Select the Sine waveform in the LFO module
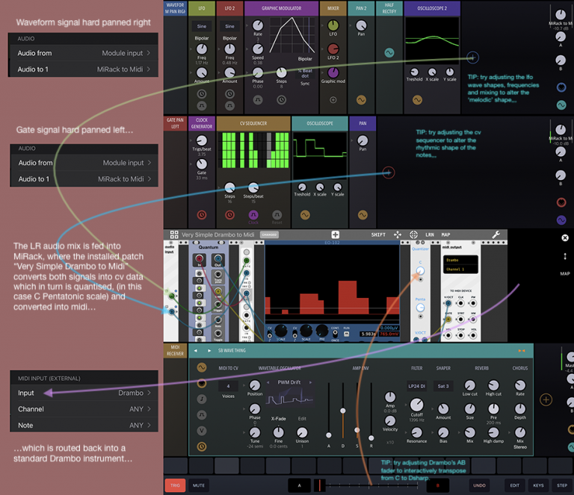The height and width of the screenshot is (495, 574). pyautogui.click(x=202, y=26)
